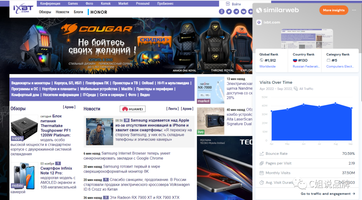Open the Market menu item
The width and height of the screenshot is (362, 200).
pos(123,3)
